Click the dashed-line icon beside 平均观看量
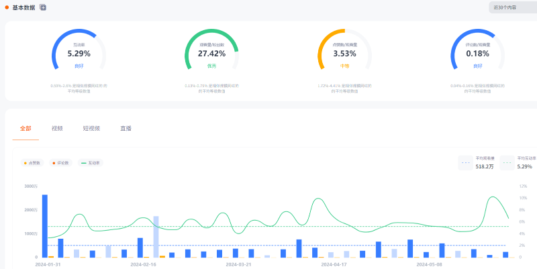The image size is (537, 269). [x=467, y=162]
